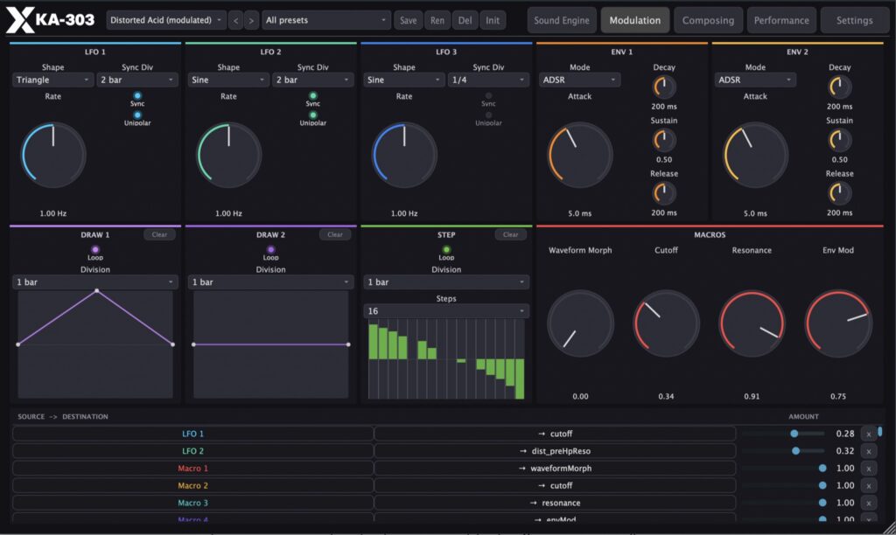Click the previous preset arrow button
The image size is (896, 535).
pos(235,21)
